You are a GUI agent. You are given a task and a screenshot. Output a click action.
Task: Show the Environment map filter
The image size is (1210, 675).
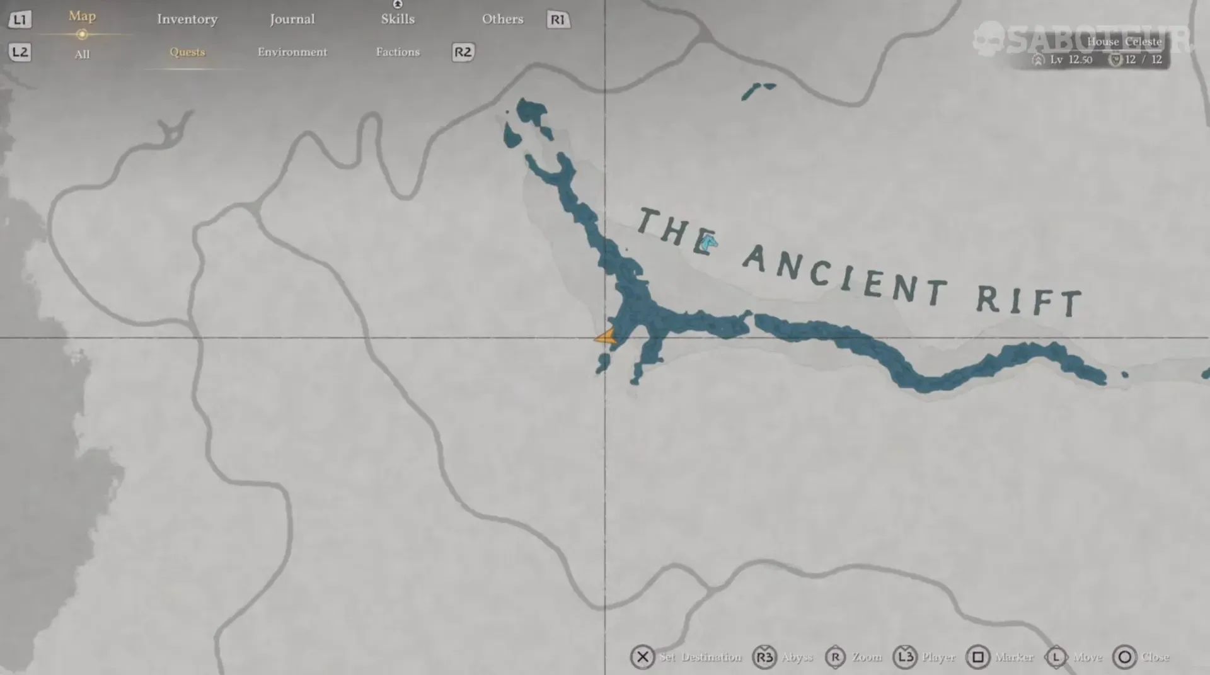pos(292,52)
